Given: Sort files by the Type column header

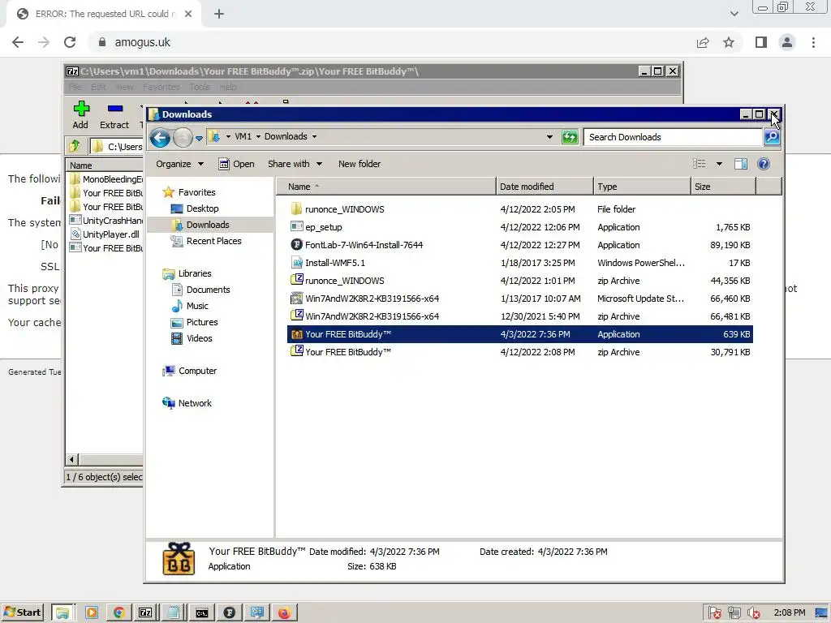Looking at the screenshot, I should pos(643,187).
